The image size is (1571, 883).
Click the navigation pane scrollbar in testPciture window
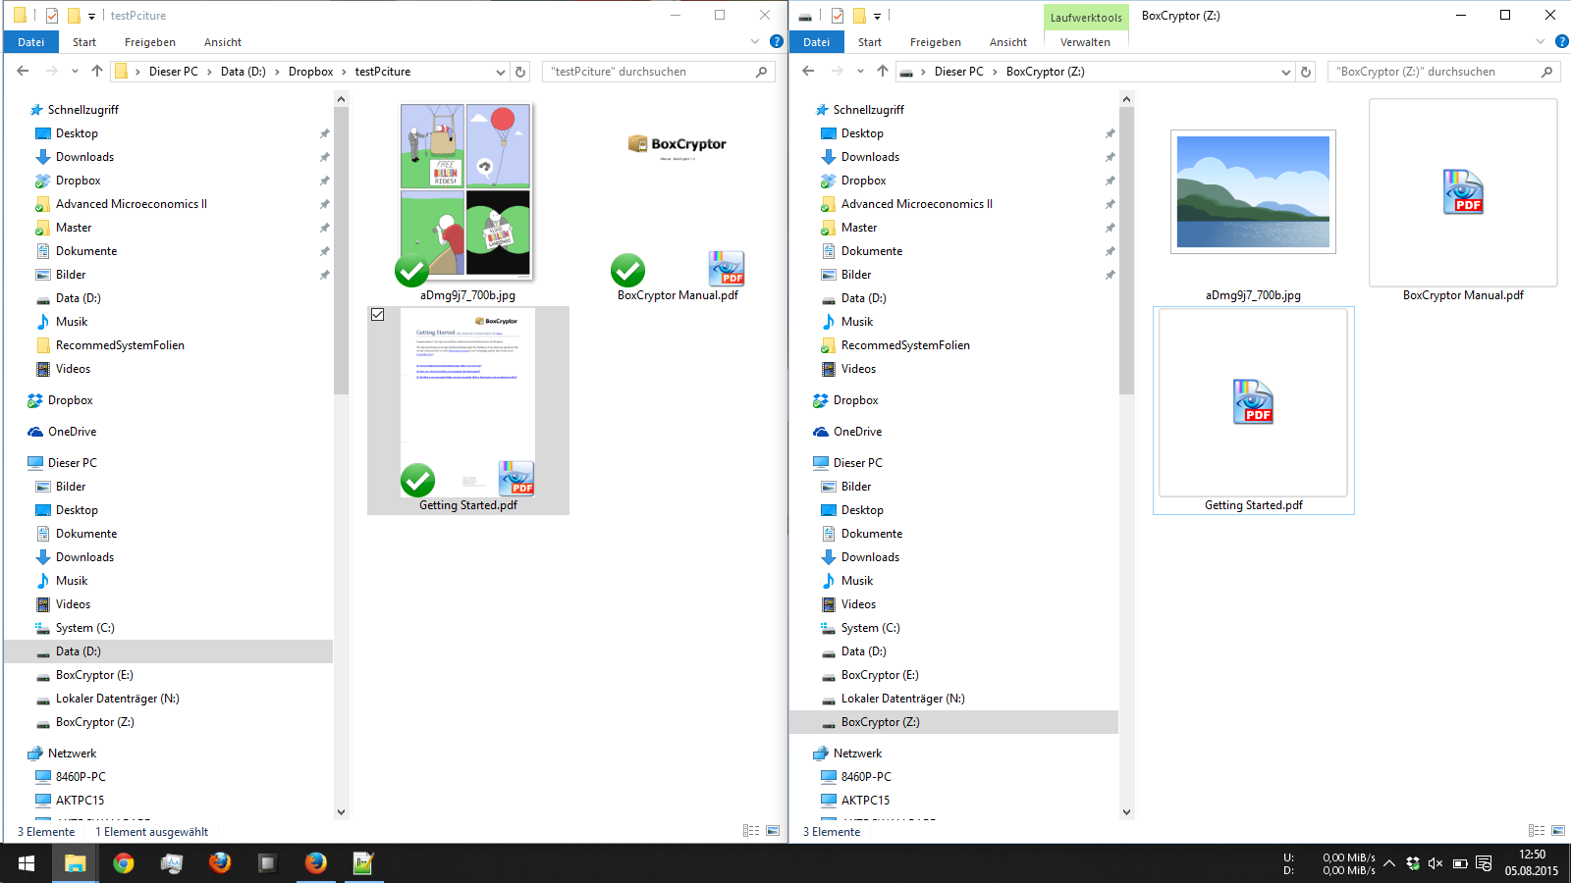(x=341, y=250)
